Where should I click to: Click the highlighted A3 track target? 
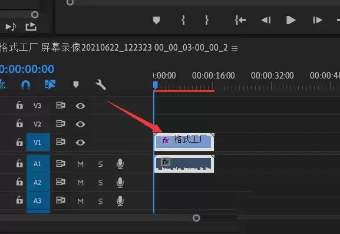pyautogui.click(x=38, y=201)
